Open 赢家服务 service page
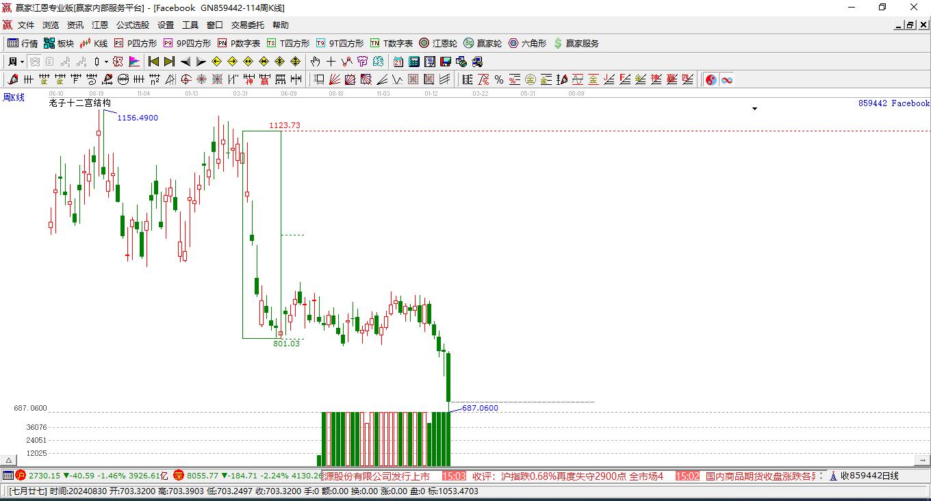 pyautogui.click(x=576, y=43)
